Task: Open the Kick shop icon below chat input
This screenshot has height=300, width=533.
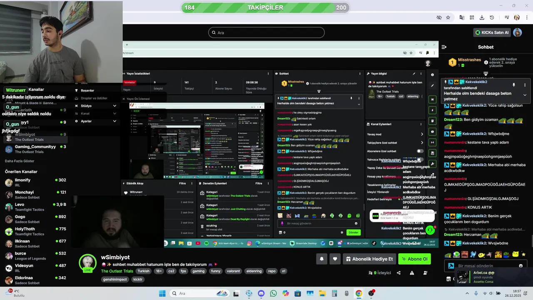Action: [x=448, y=279]
